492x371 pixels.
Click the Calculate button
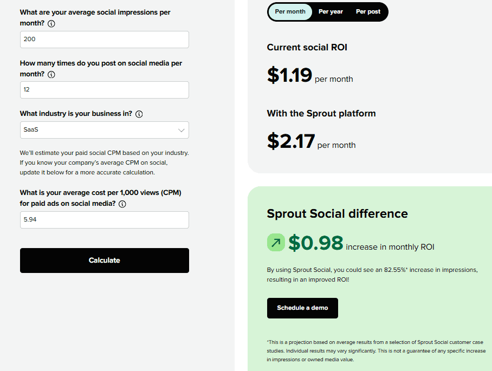(x=104, y=260)
